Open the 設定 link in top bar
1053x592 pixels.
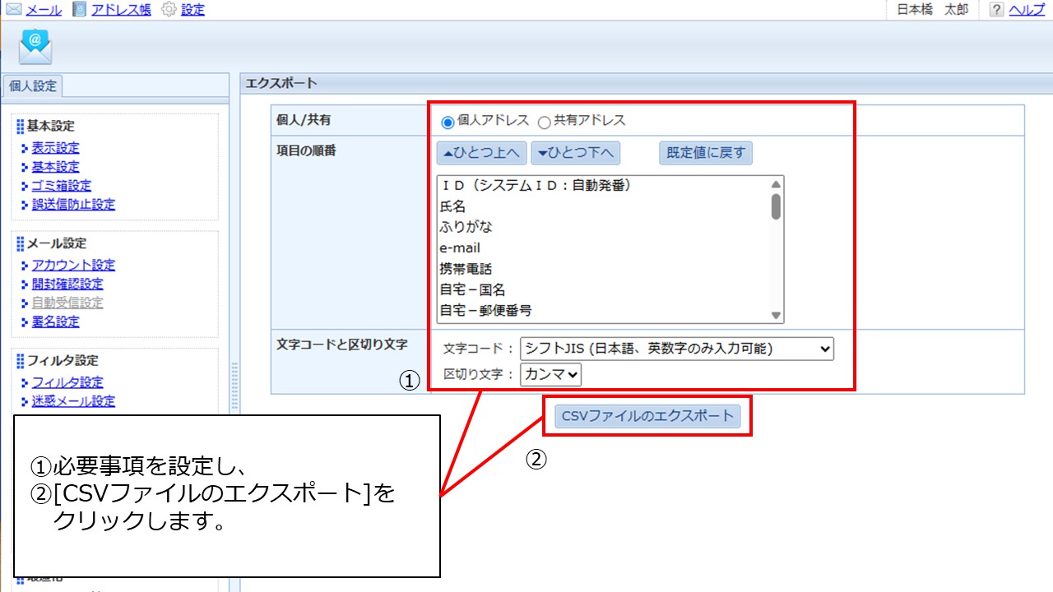pos(193,10)
